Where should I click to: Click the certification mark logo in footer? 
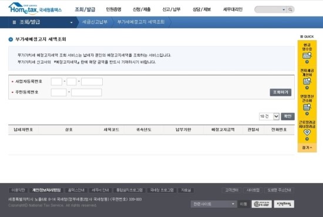261,204
